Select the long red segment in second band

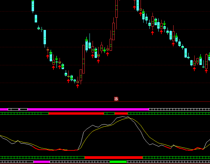(x=76, y=113)
